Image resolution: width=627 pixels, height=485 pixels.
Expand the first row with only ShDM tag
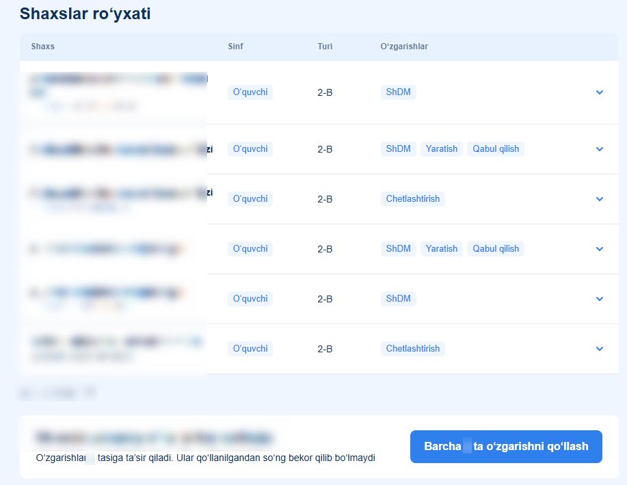[599, 92]
